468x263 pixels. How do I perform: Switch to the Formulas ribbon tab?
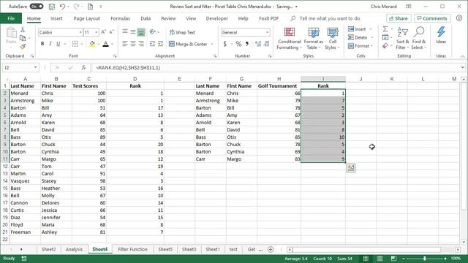(x=120, y=18)
